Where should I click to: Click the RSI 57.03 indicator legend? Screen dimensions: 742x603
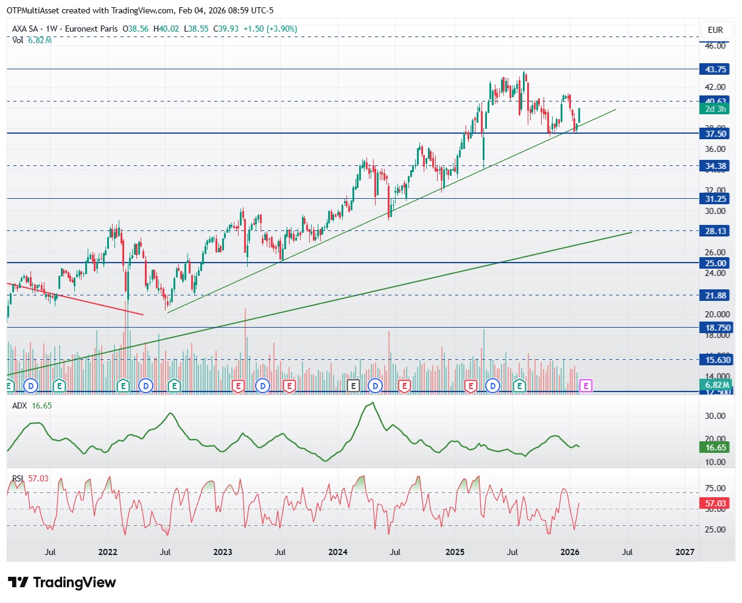(30, 478)
